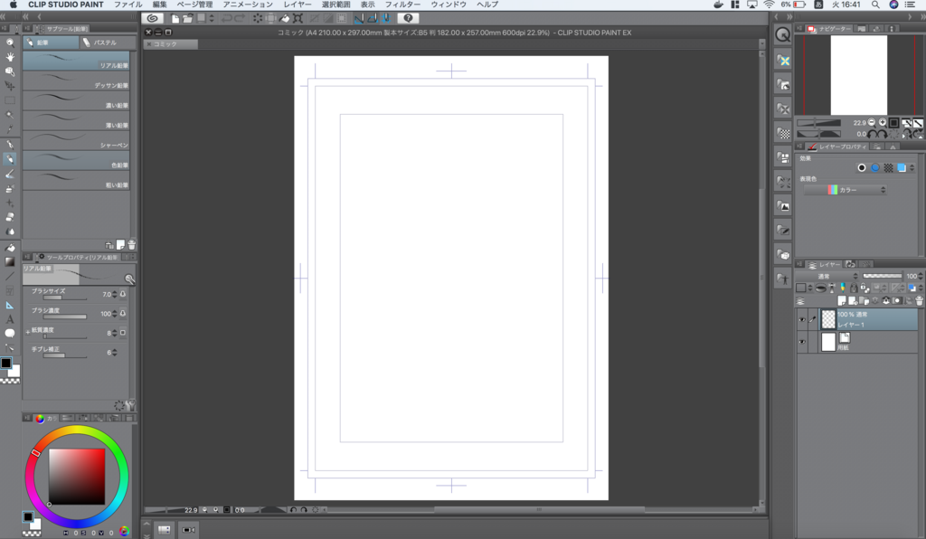The width and height of the screenshot is (926, 539).
Task: Choose シャーペン sub tool
Action: pyautogui.click(x=76, y=141)
